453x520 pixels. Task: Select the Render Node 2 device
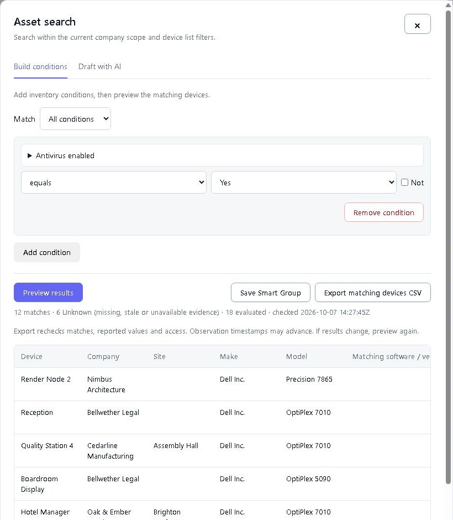click(46, 379)
